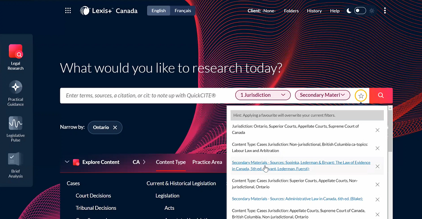Viewport: 422px width, 219px height.
Task: Delete the Non-jurisdictional, Ontario cases favourite
Action: [x=377, y=184]
